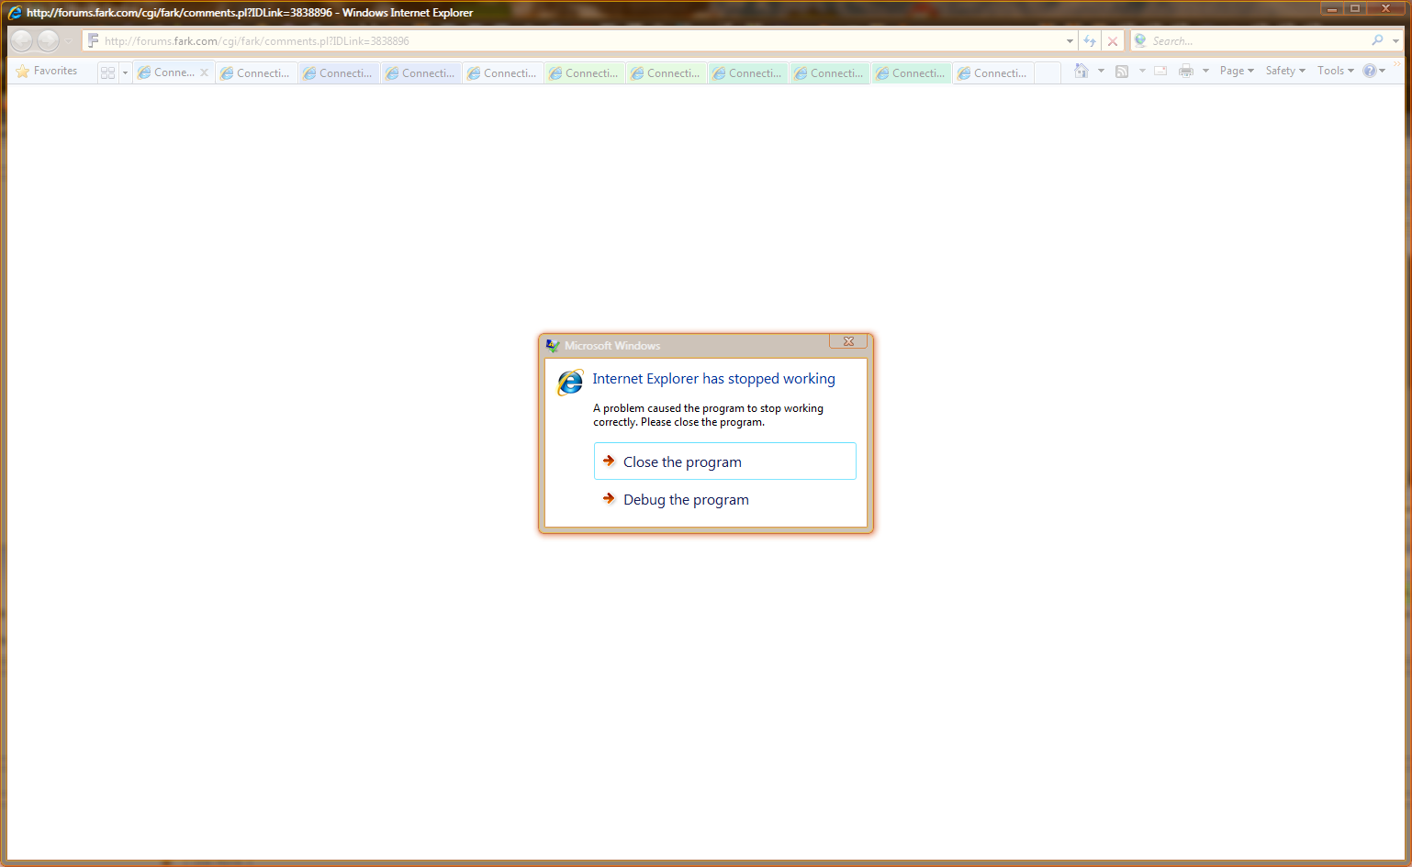Expand the command bar overflow chevrons
Viewport: 1412px width, 867px height.
tap(1397, 64)
